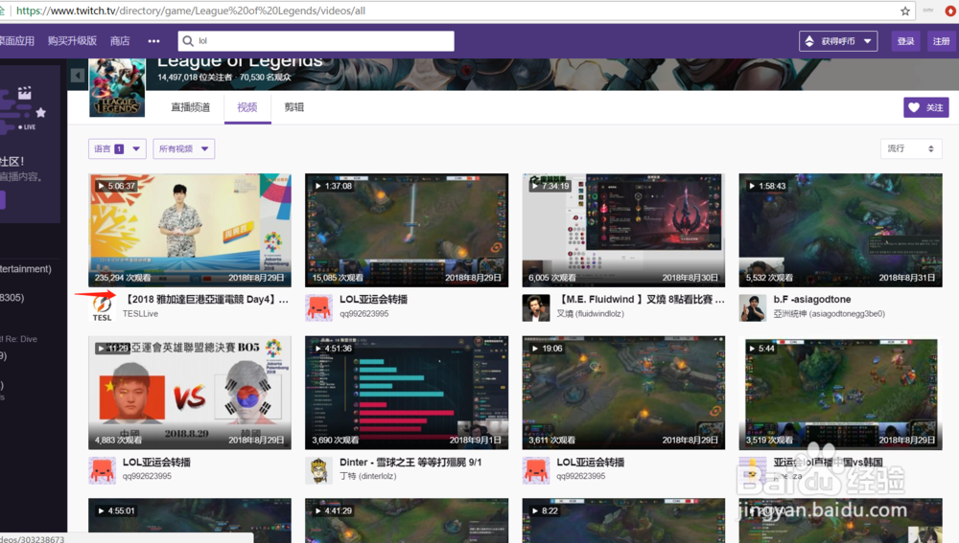Screen dimensions: 959x543
Task: Switch to the 直播频道 tab
Action: coord(190,107)
